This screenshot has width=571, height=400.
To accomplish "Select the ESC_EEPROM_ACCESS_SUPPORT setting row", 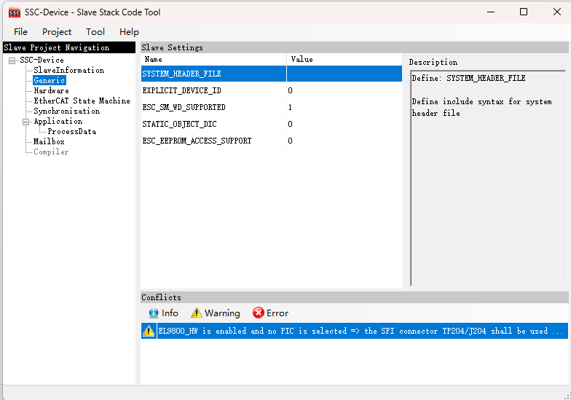I will [x=271, y=141].
